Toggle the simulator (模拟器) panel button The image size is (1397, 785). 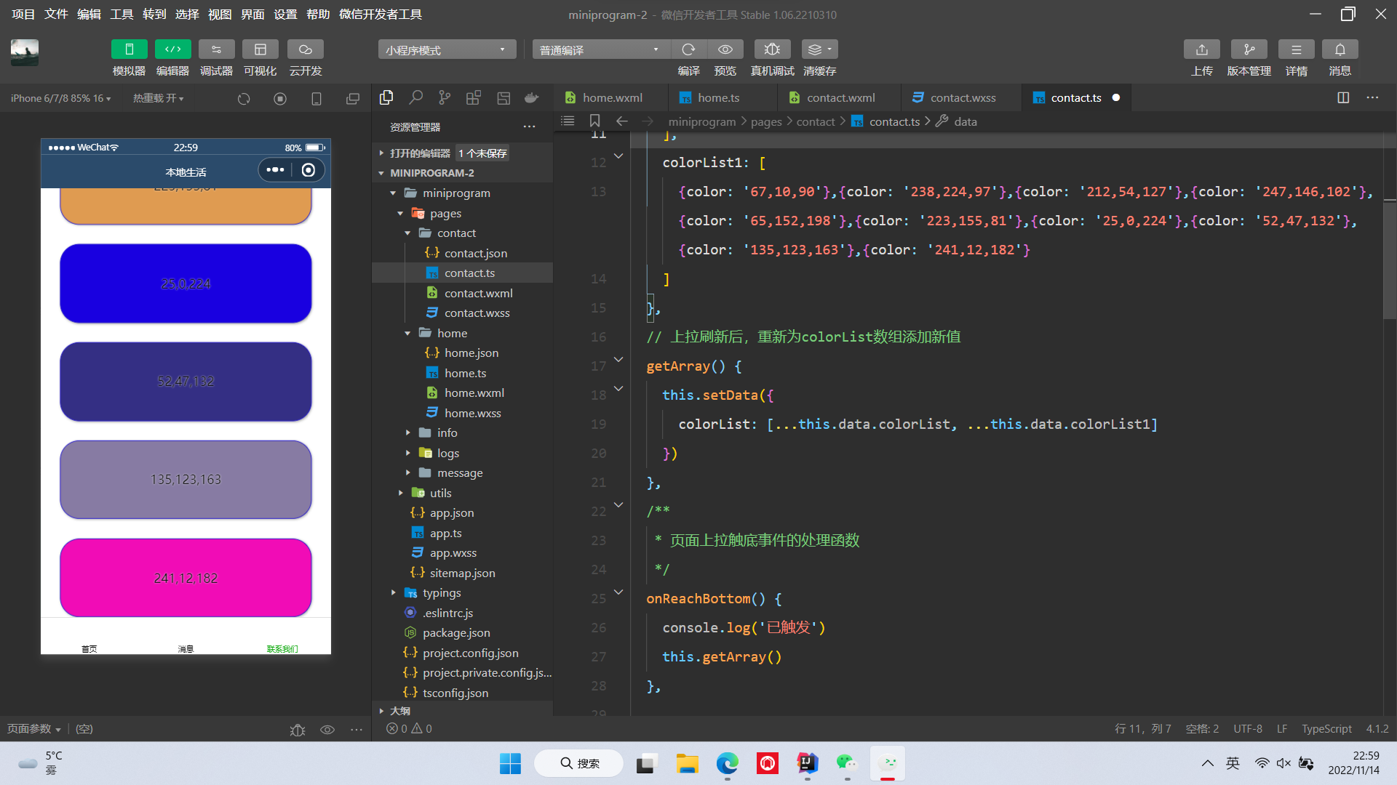click(x=129, y=49)
